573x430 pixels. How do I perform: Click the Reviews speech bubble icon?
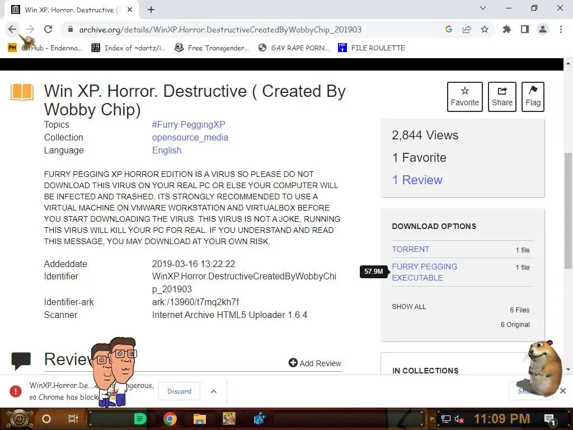[x=21, y=360]
